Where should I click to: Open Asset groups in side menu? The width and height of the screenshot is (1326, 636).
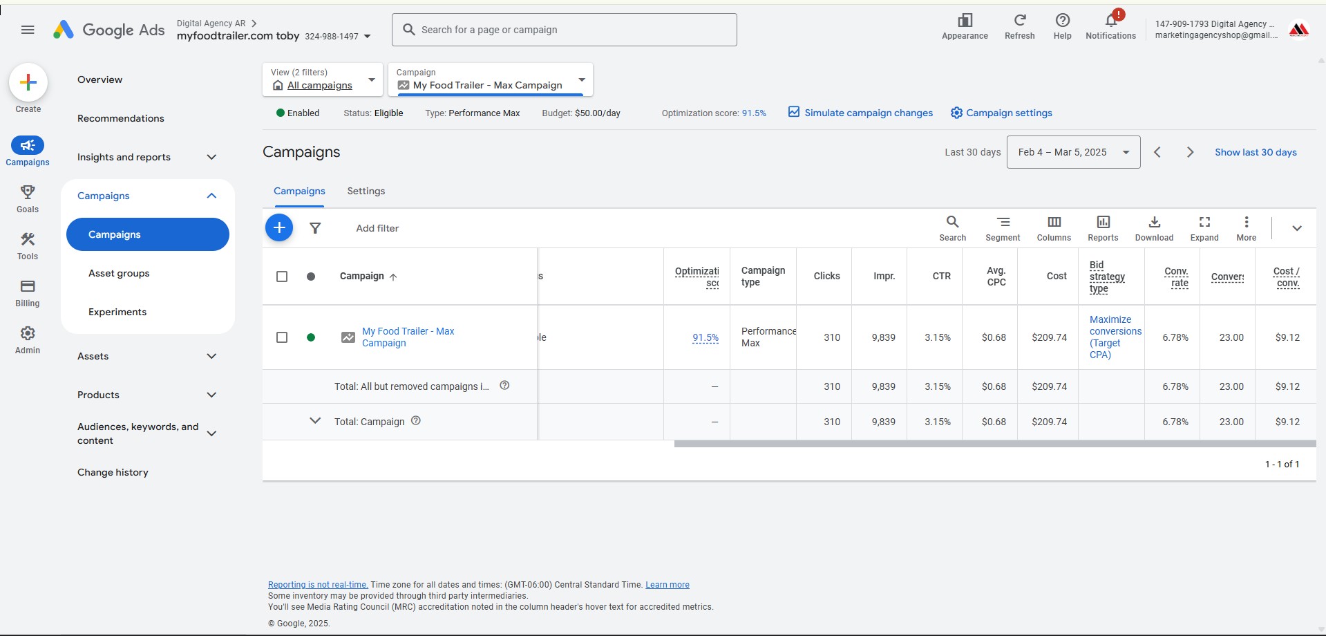coord(119,273)
